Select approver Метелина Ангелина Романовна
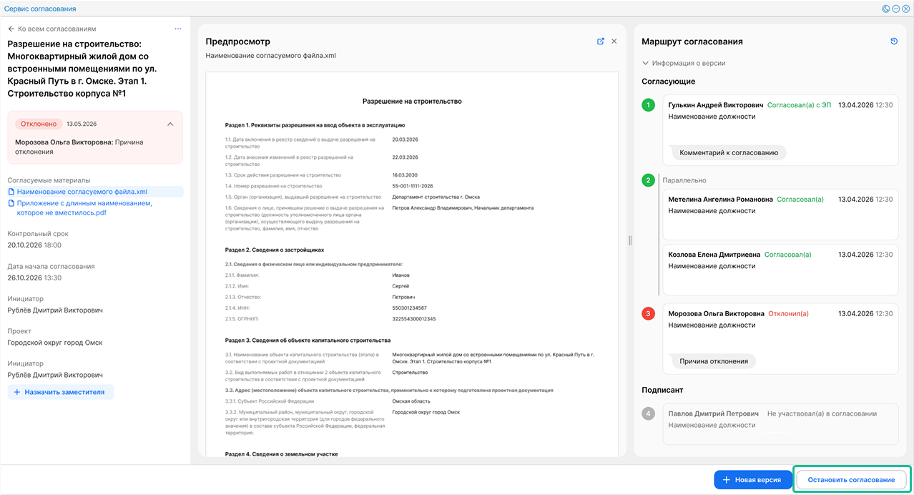 (x=720, y=200)
